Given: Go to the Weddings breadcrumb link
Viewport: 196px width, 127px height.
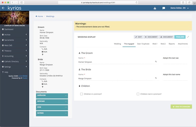Looking at the screenshot, I should pyautogui.click(x=50, y=16).
